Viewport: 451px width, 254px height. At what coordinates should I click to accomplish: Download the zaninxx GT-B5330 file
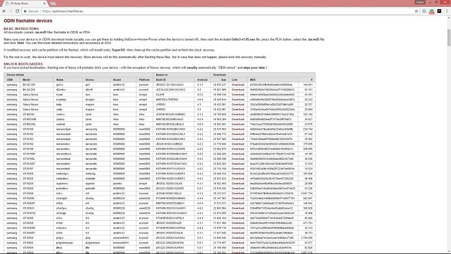(238, 115)
